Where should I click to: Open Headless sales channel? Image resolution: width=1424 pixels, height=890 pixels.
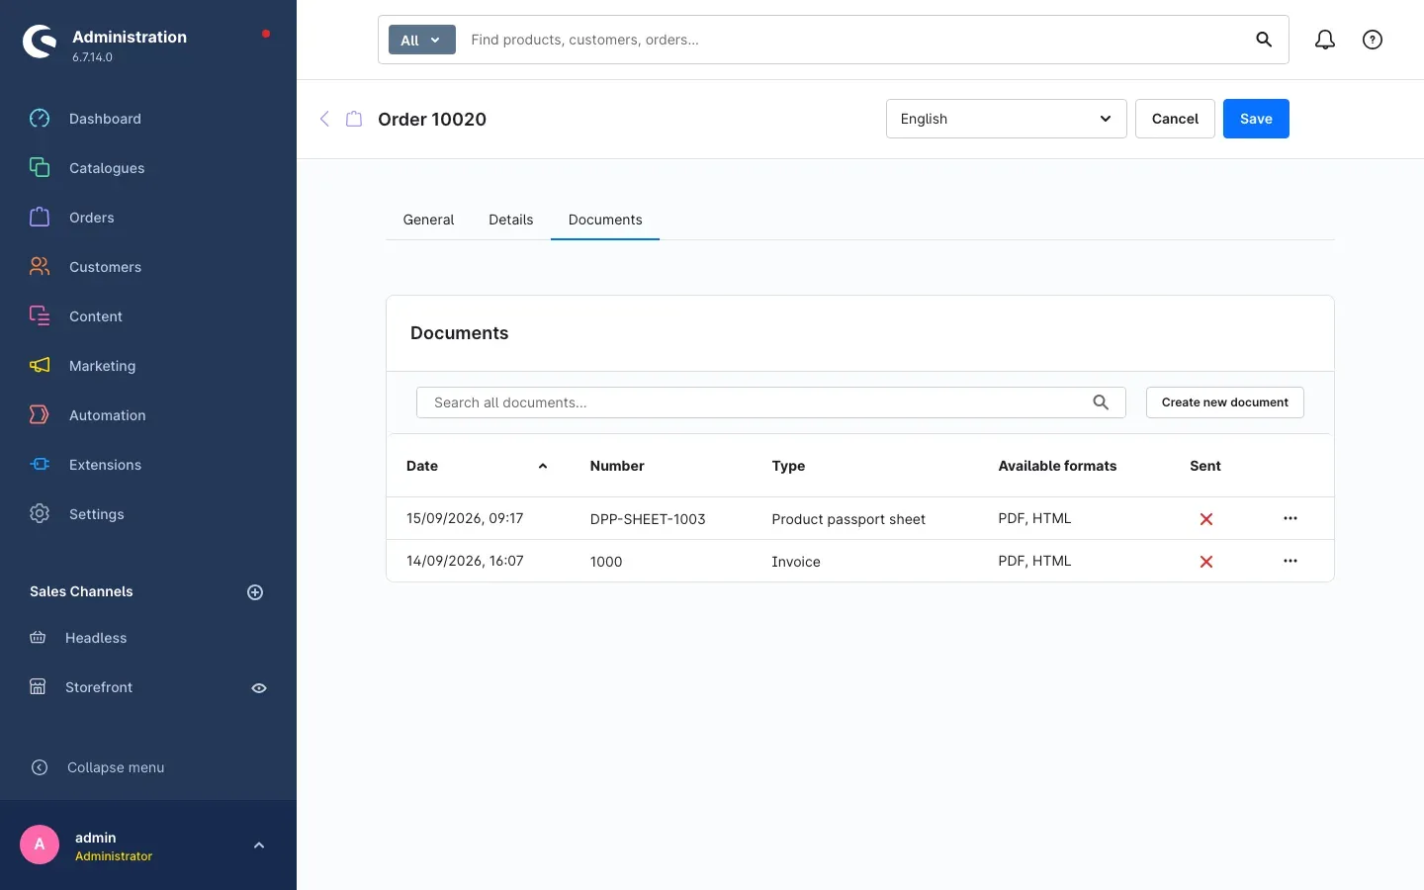point(96,638)
